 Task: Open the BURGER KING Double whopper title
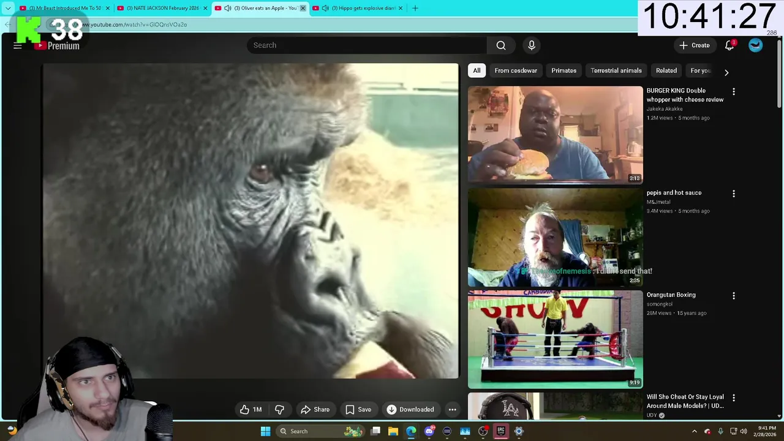tap(685, 95)
